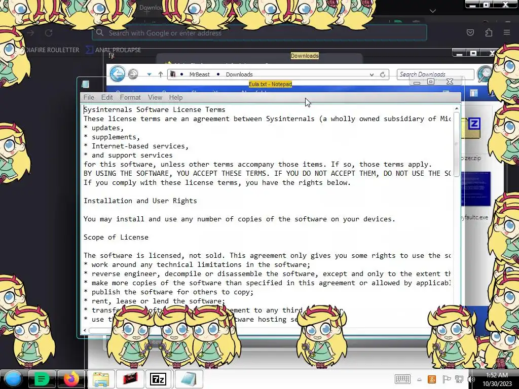Click the 'Installation and User Rights' line

pyautogui.click(x=140, y=201)
